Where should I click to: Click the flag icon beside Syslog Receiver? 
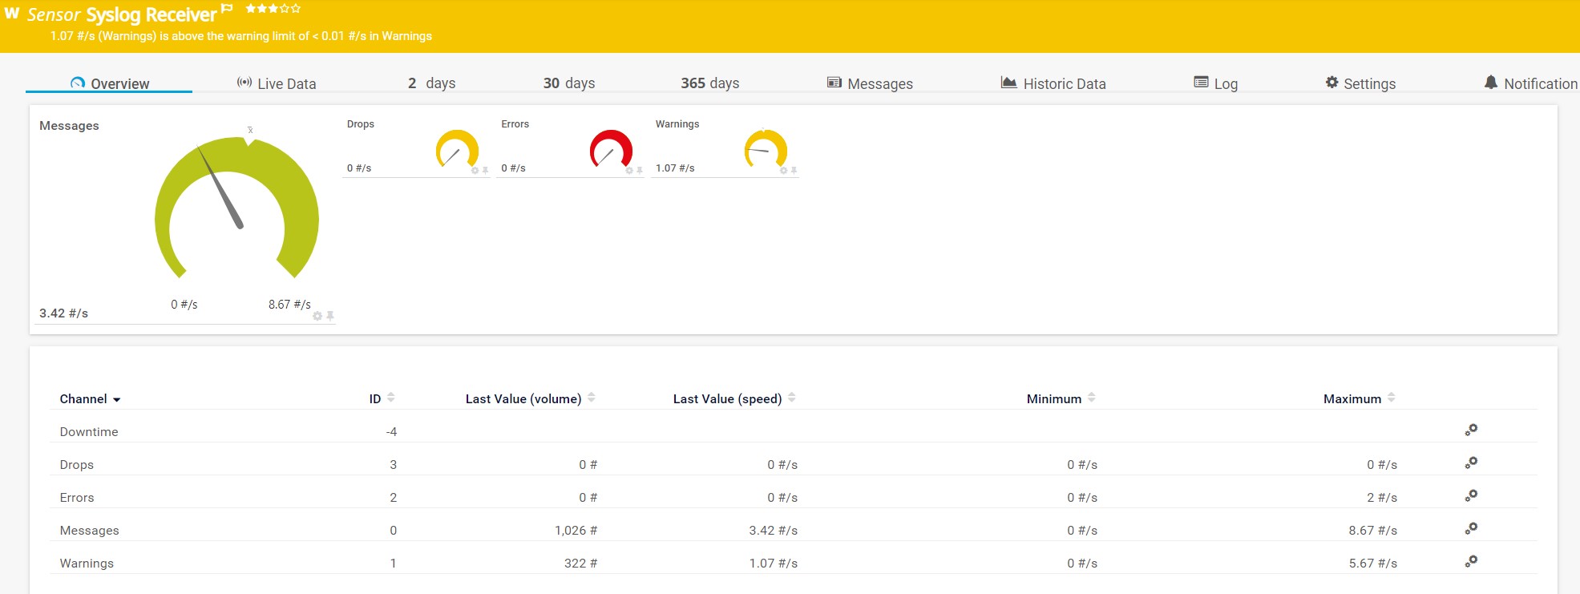(x=227, y=9)
